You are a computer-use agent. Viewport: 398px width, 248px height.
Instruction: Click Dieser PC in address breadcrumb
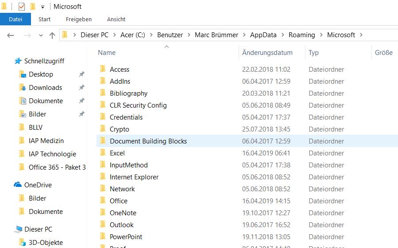(94, 35)
